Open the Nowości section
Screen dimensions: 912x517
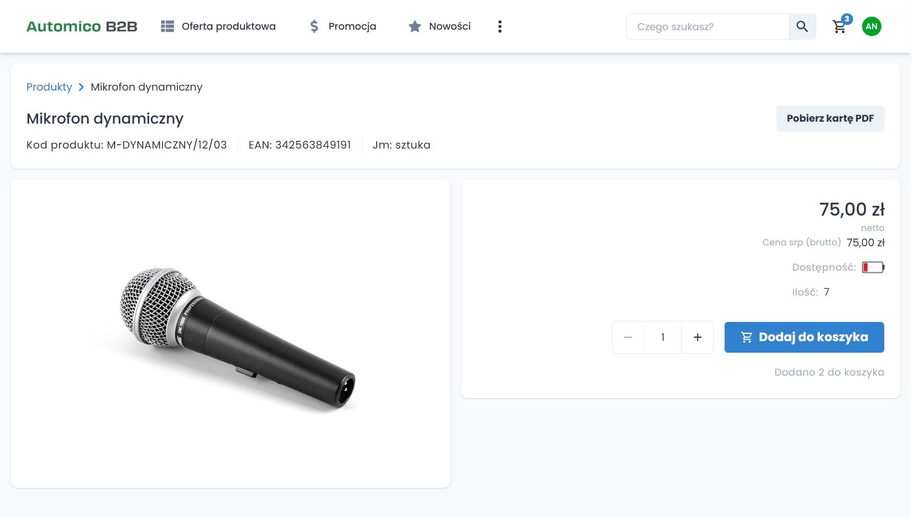pyautogui.click(x=450, y=26)
